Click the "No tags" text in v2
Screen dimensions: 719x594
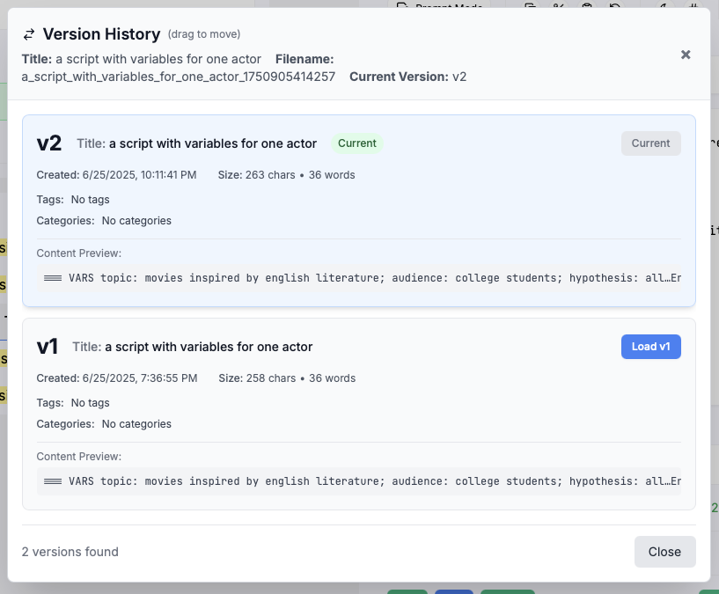[91, 200]
